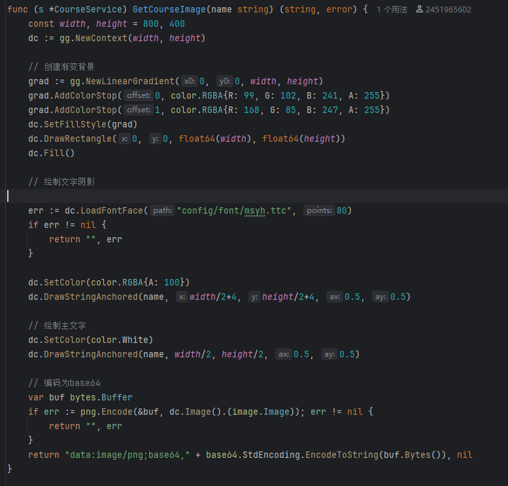
Task: Click the author name 2451965602 inlay
Action: 448,9
